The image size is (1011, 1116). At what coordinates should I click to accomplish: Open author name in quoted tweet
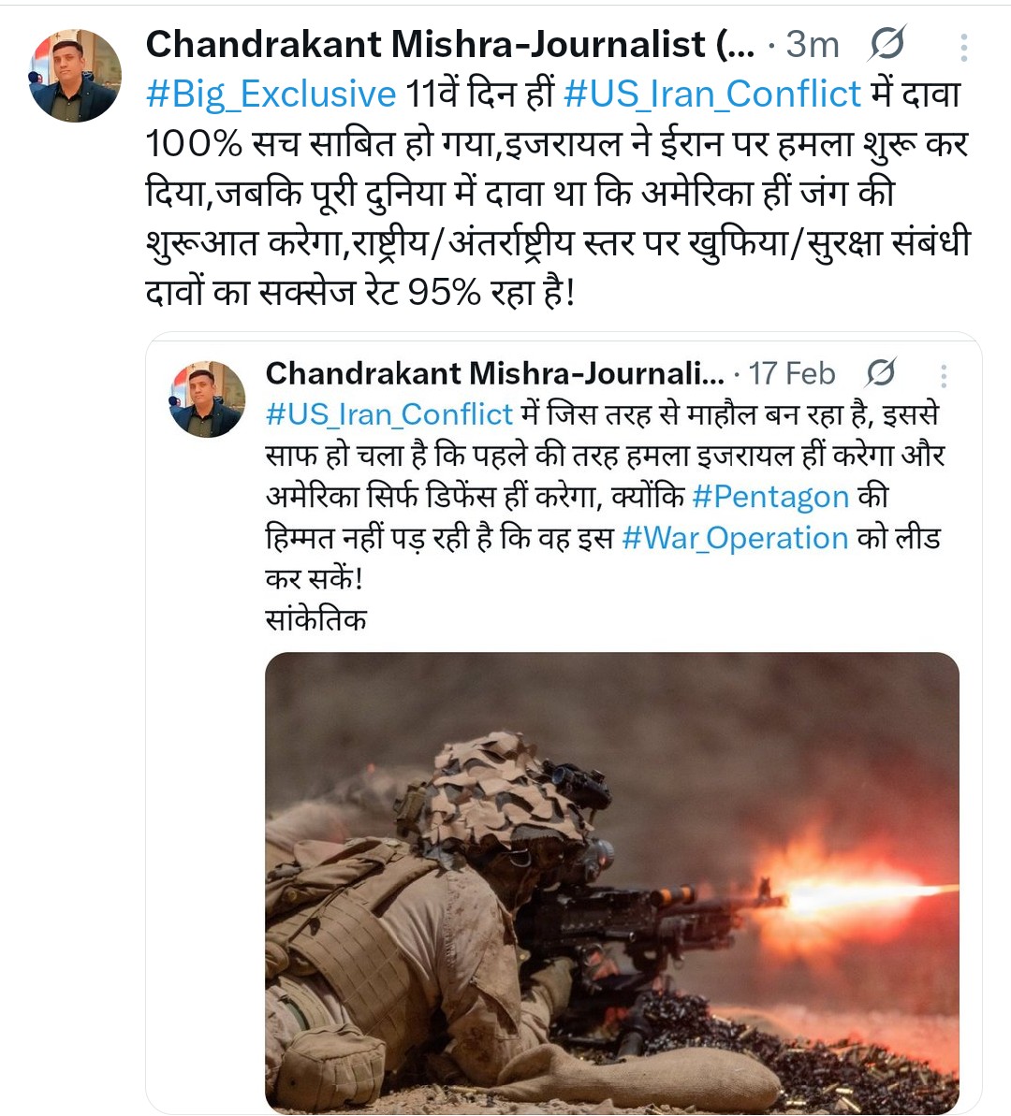tap(494, 373)
